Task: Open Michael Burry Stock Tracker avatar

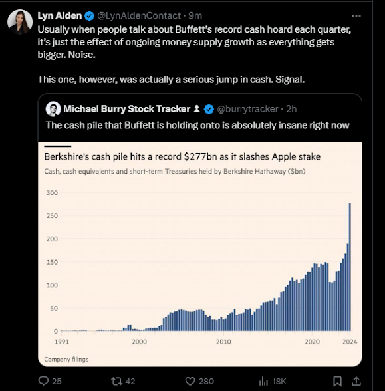Action: (53, 109)
